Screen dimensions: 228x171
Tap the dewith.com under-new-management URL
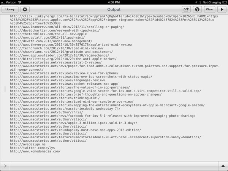tap(51, 41)
